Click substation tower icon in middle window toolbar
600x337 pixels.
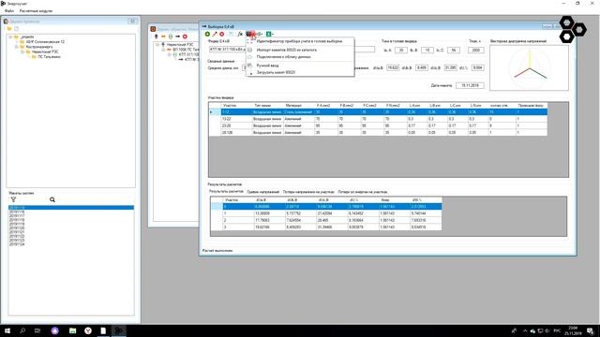pos(157,37)
